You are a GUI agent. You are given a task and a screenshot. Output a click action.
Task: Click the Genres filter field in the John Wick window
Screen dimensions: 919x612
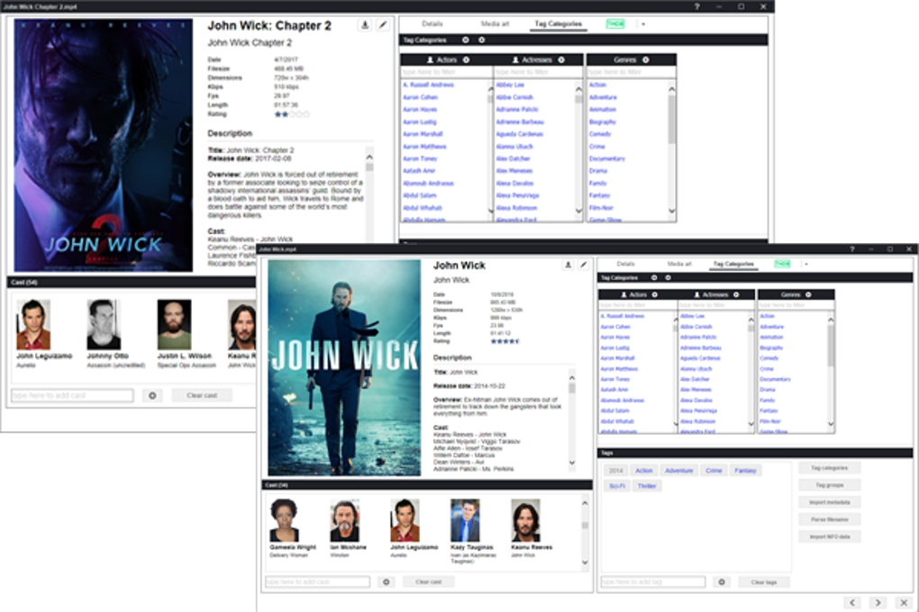click(x=796, y=305)
